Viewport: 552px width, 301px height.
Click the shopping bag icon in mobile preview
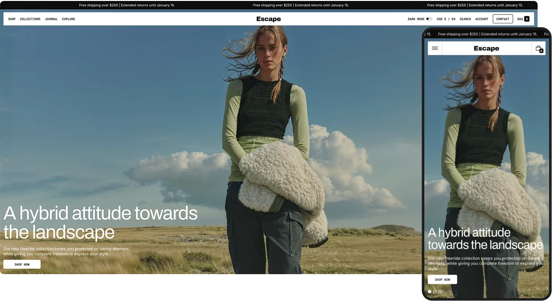[x=539, y=48]
